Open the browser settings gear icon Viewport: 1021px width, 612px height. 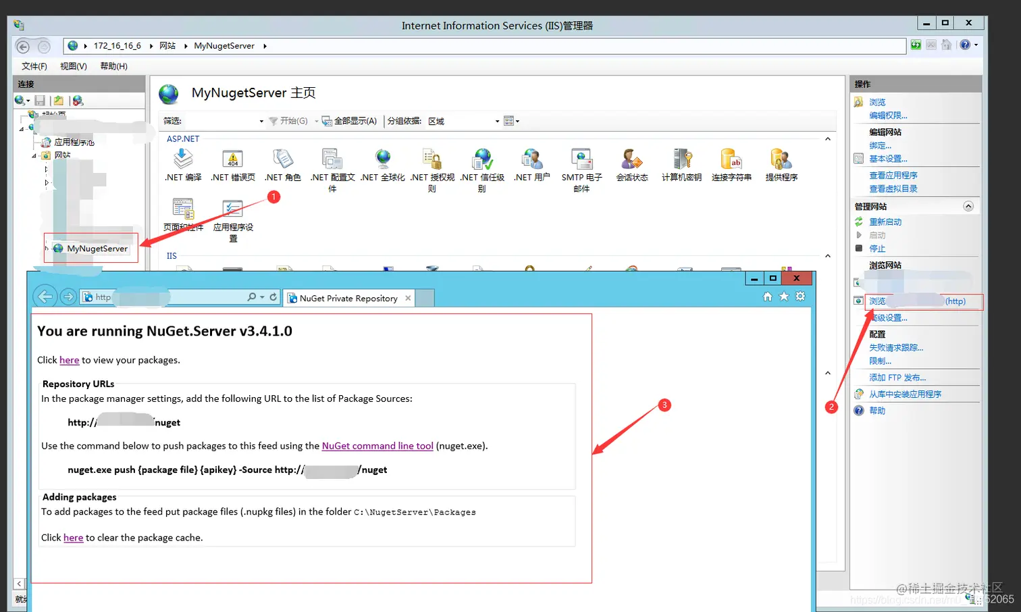click(x=800, y=297)
